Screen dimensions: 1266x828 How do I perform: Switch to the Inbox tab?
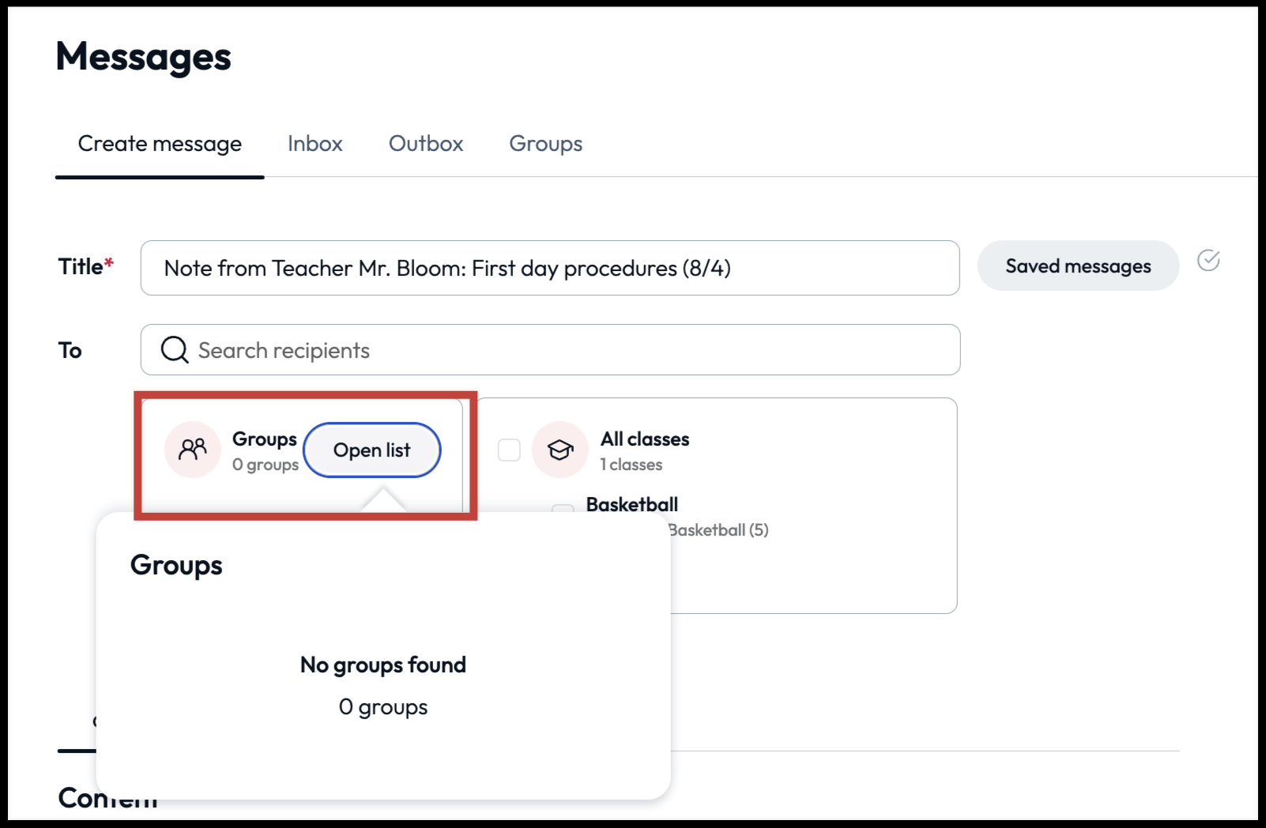point(315,143)
